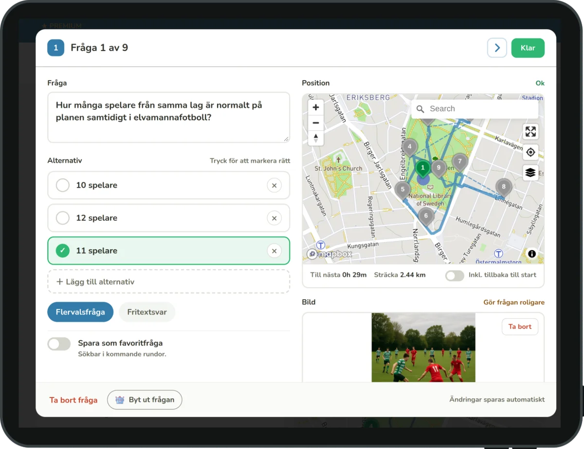Remove the "11 spelare" alternative

point(274,251)
